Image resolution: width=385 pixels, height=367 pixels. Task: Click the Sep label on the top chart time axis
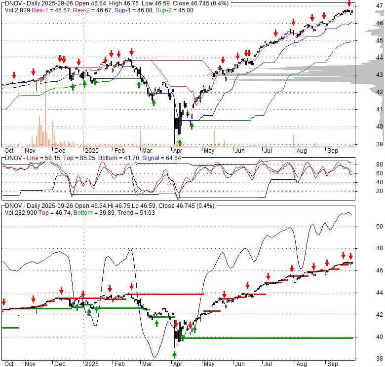pyautogui.click(x=333, y=151)
